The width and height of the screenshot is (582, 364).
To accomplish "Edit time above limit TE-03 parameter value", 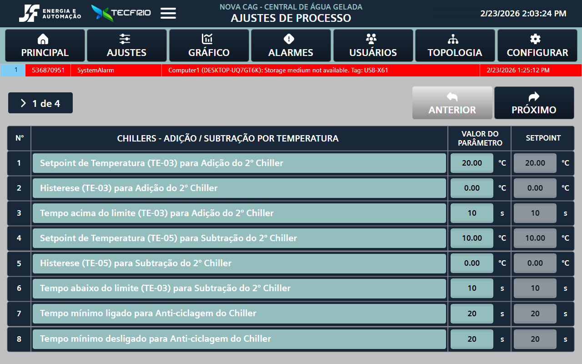I will tap(472, 213).
